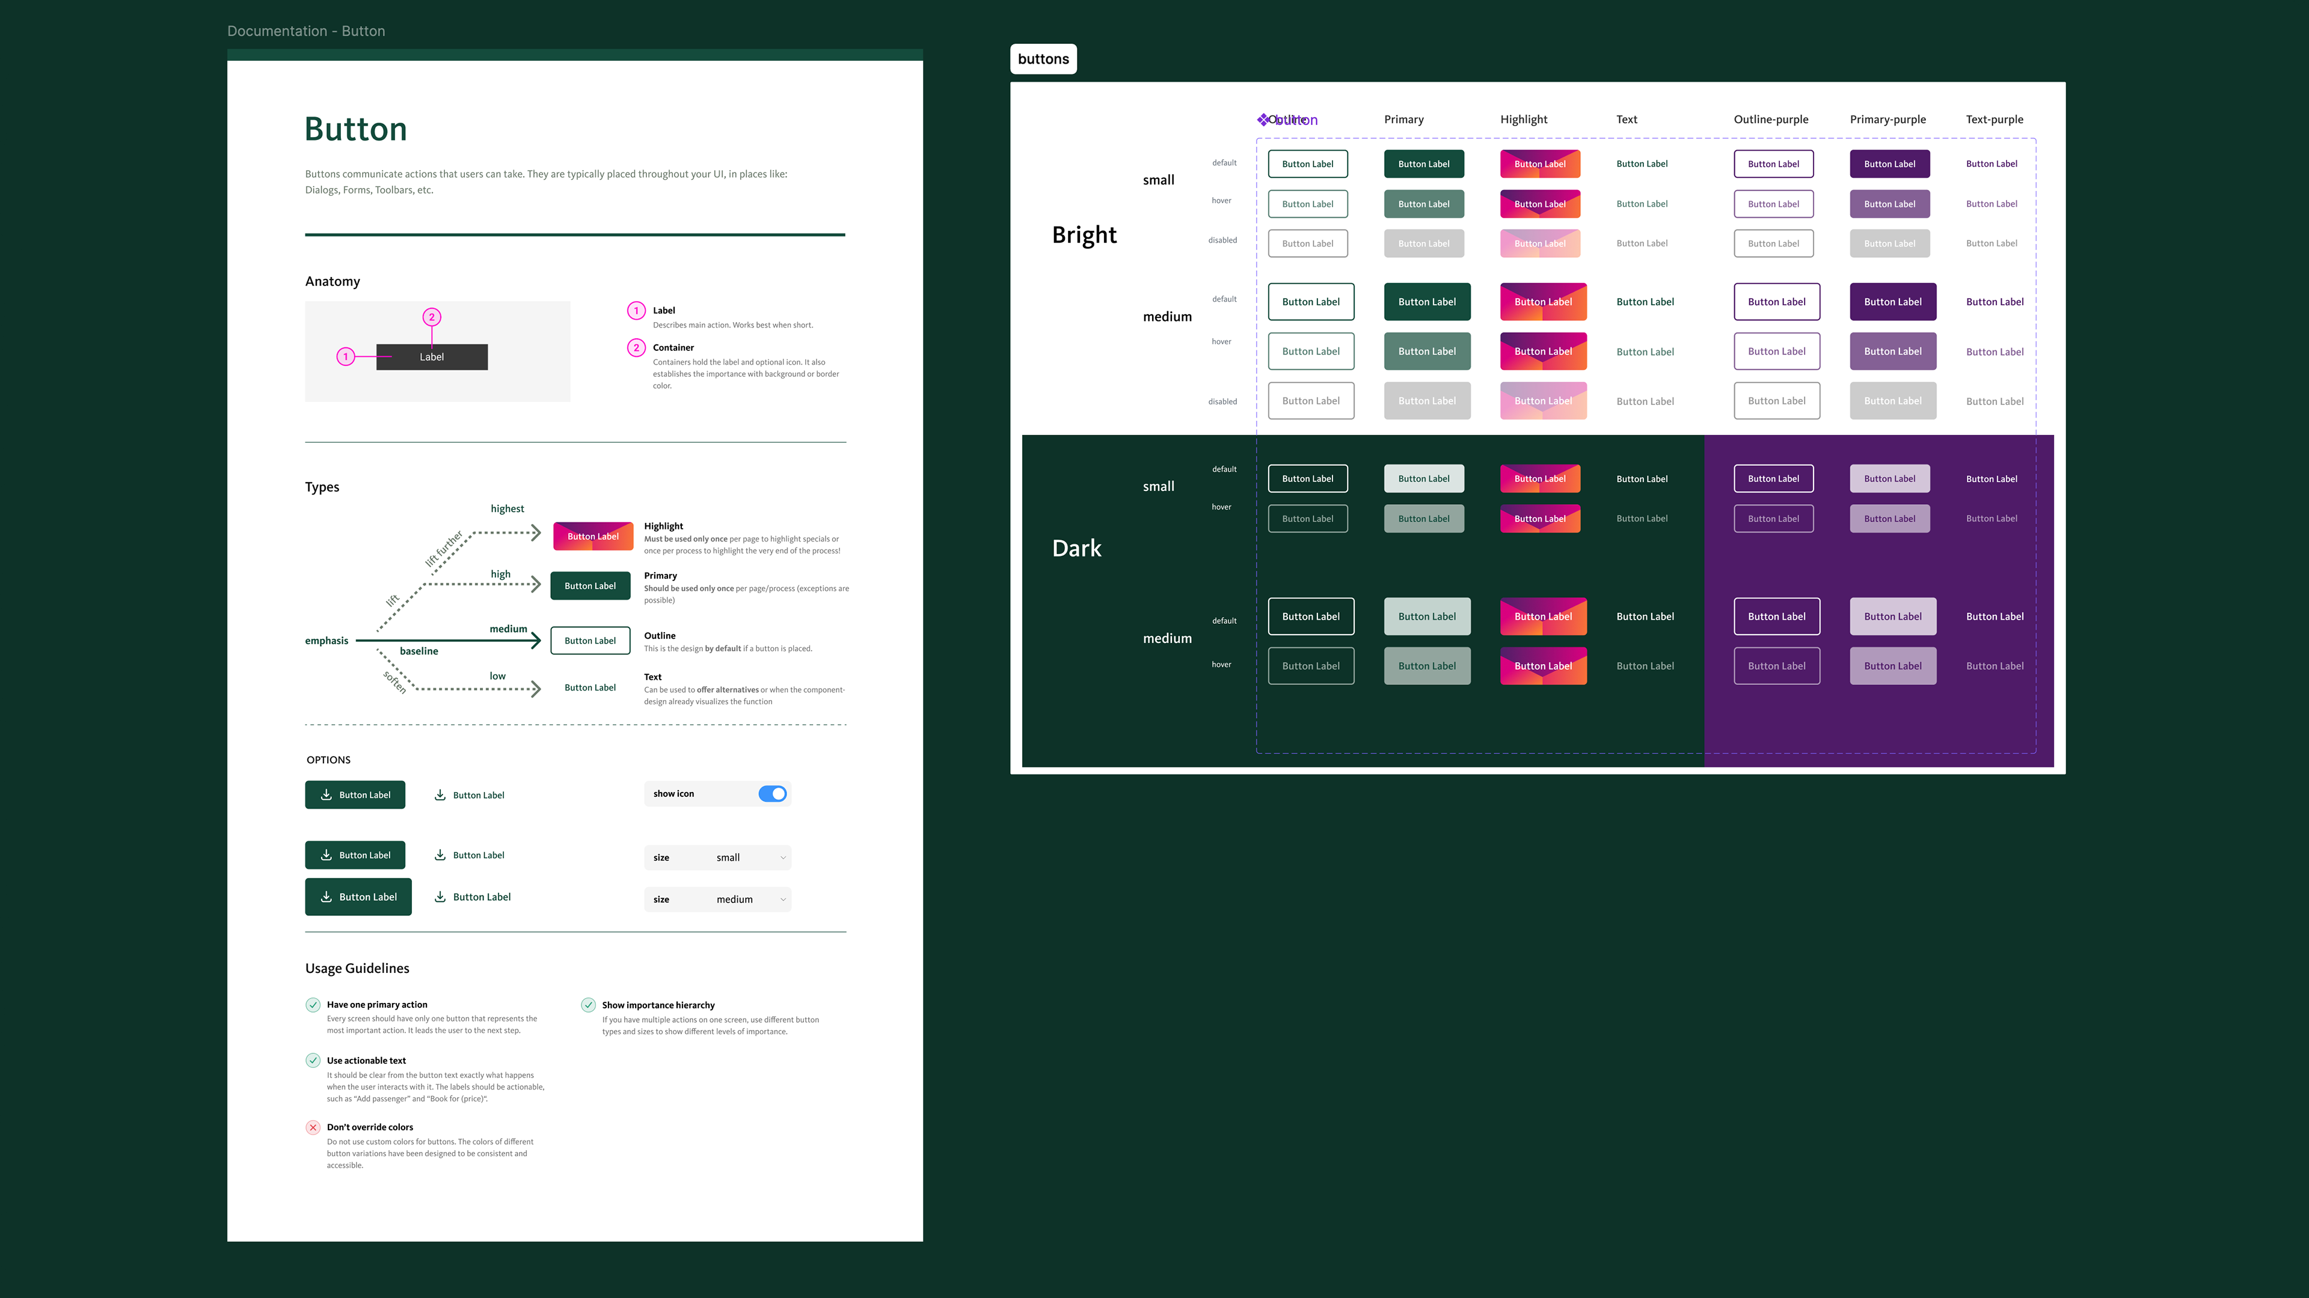Click the green Primary button in Types diagram

(590, 586)
